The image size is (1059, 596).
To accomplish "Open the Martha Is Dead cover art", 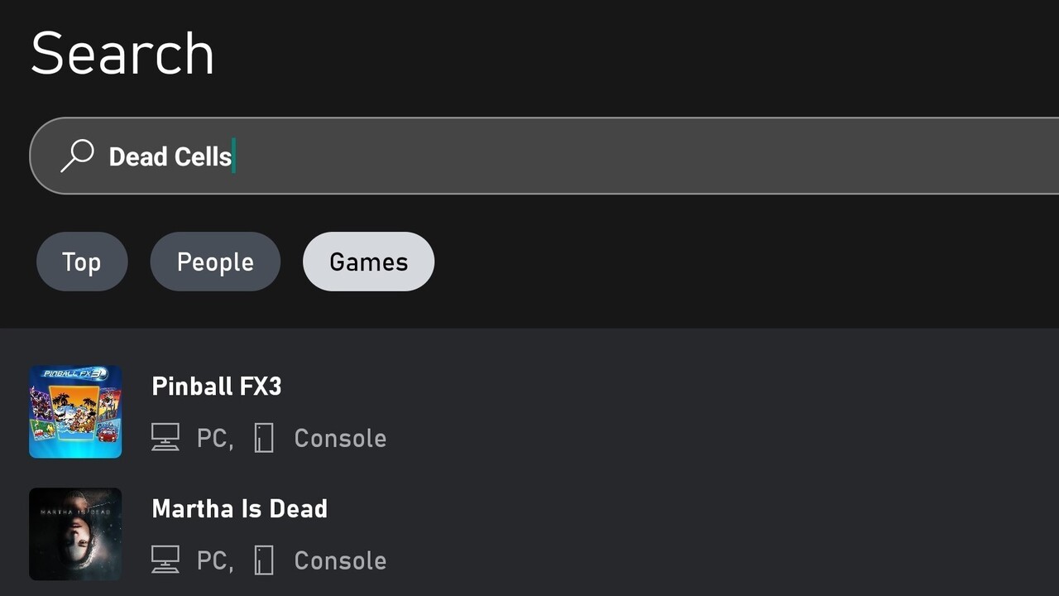I will tap(75, 534).
